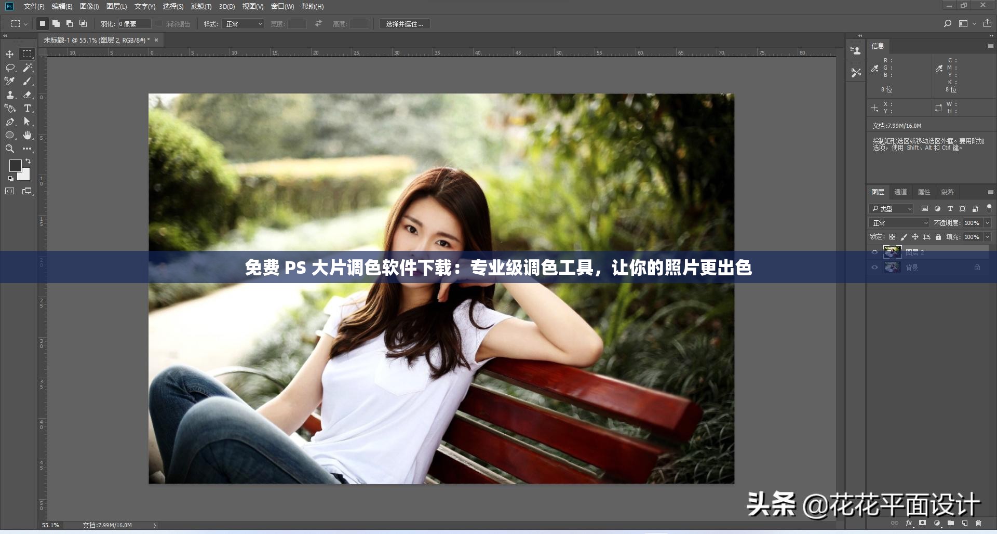
Task: Choose New Selection mode
Action: tap(43, 23)
